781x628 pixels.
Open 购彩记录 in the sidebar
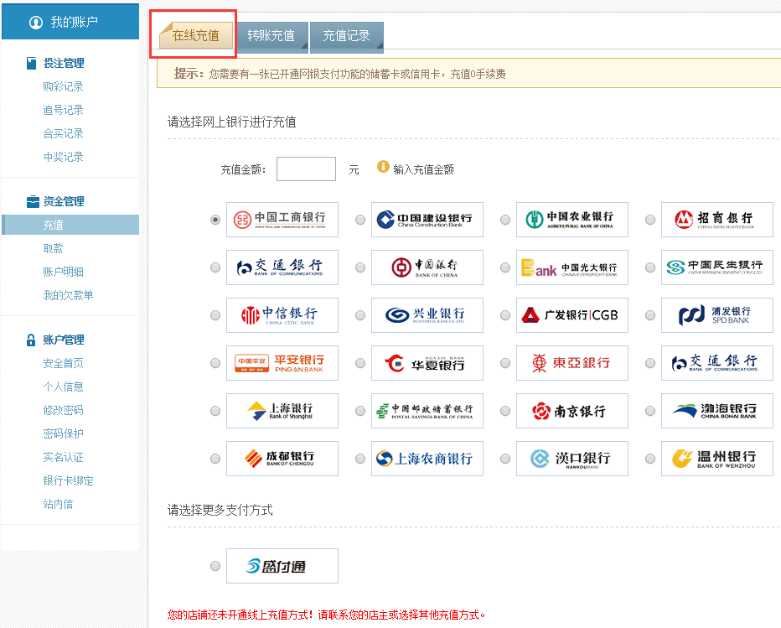pyautogui.click(x=63, y=86)
